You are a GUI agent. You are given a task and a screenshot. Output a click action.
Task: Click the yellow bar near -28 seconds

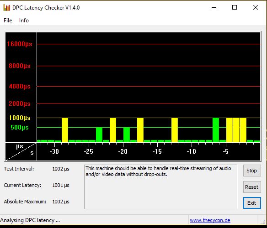(x=65, y=130)
